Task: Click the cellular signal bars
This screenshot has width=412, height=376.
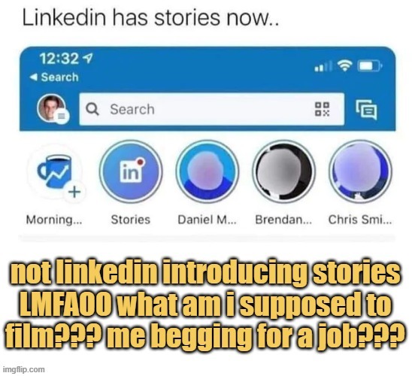Action: pyautogui.click(x=323, y=66)
